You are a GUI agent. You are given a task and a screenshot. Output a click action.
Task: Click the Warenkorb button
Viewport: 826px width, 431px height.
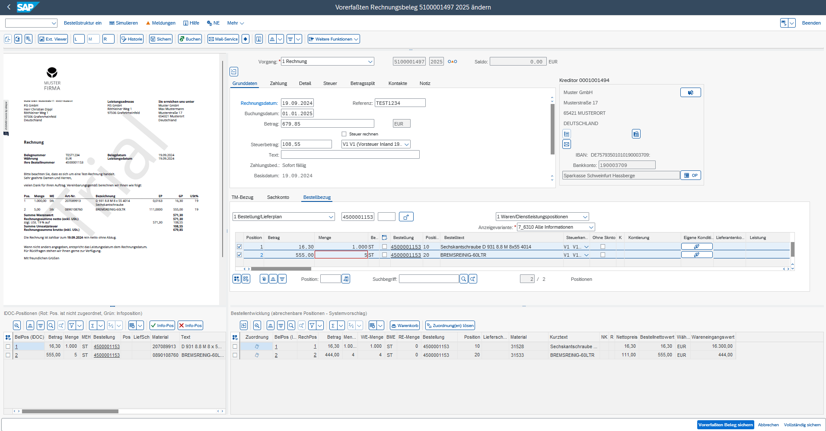[x=405, y=325]
